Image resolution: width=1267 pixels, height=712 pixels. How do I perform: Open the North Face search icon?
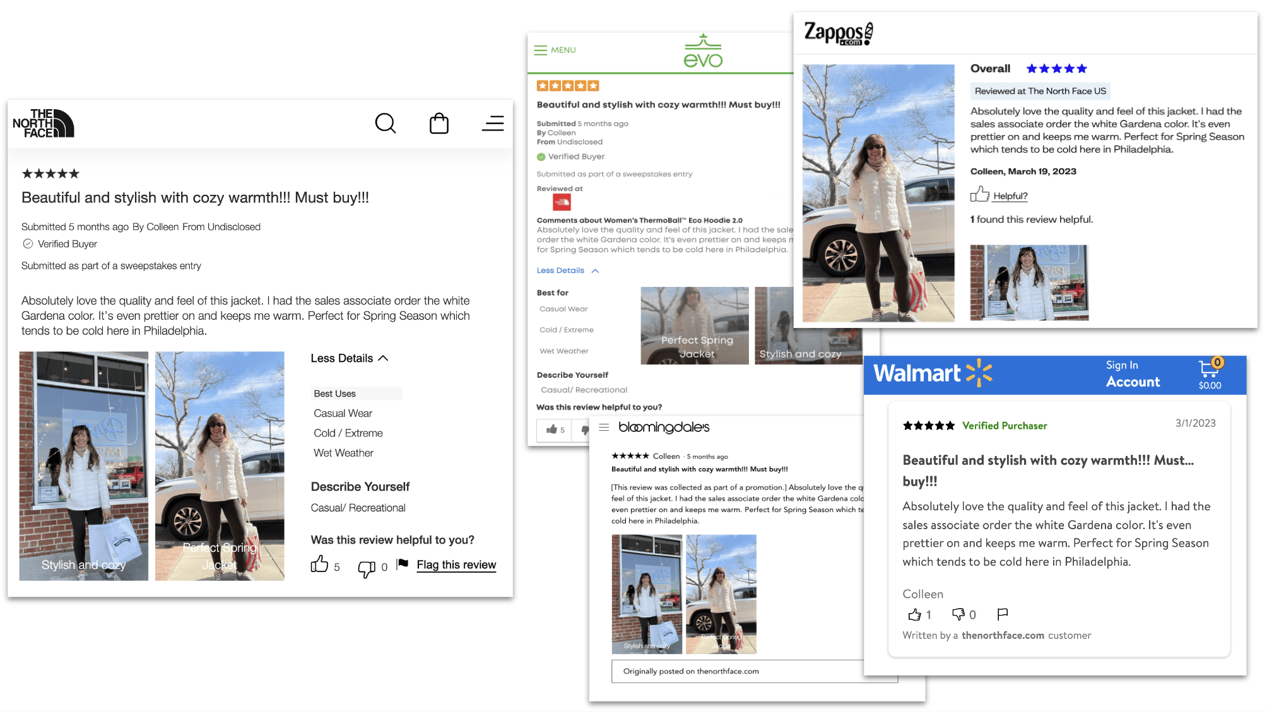click(x=386, y=124)
